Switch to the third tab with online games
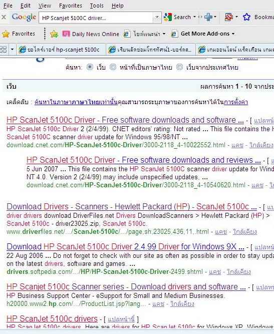Screen dimensions: 274x334 pyautogui.click(x=235, y=50)
